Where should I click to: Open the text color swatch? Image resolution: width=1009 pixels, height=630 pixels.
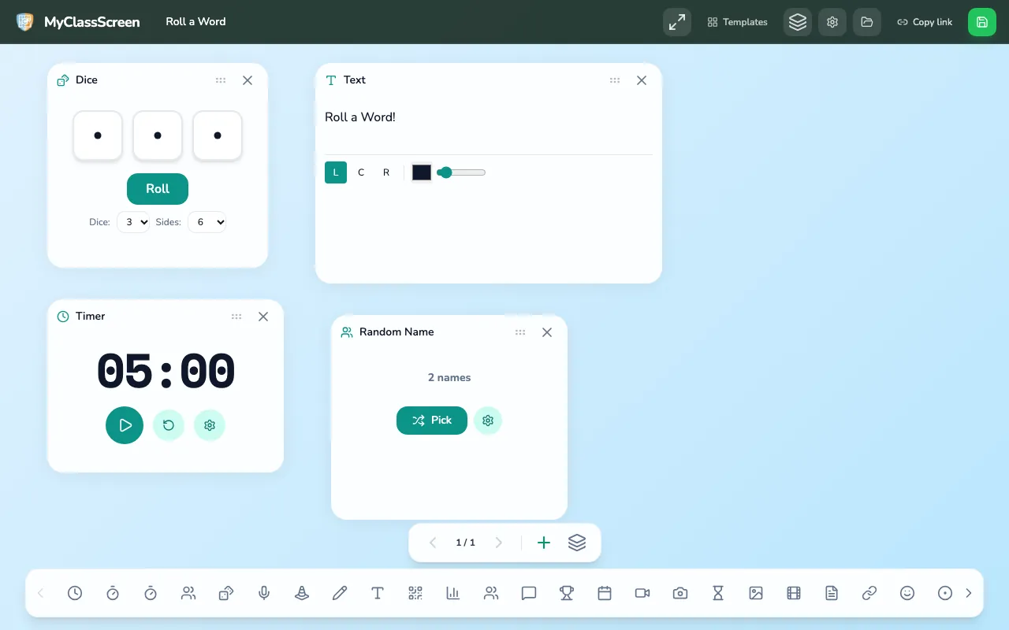(x=422, y=172)
